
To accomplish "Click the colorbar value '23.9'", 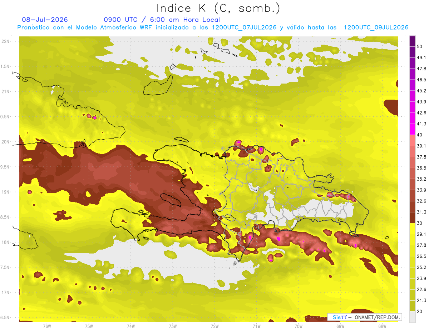I will (x=421, y=279).
